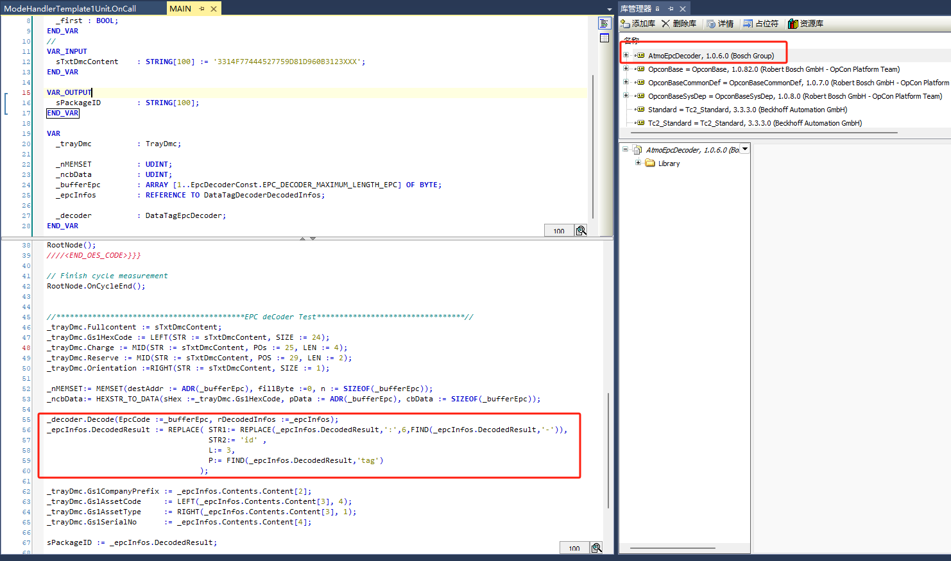Click the zoom level 100 field in implementation pane

tap(574, 548)
